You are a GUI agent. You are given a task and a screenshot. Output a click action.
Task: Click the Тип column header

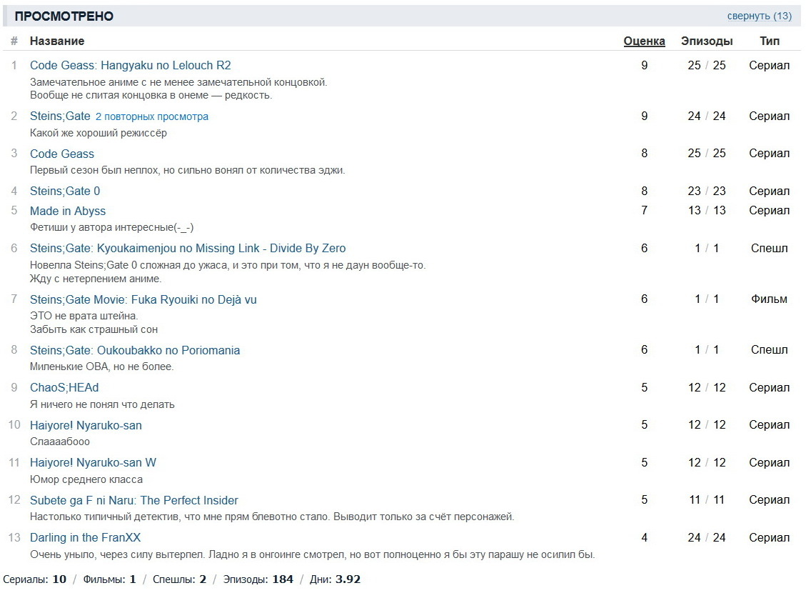(769, 41)
